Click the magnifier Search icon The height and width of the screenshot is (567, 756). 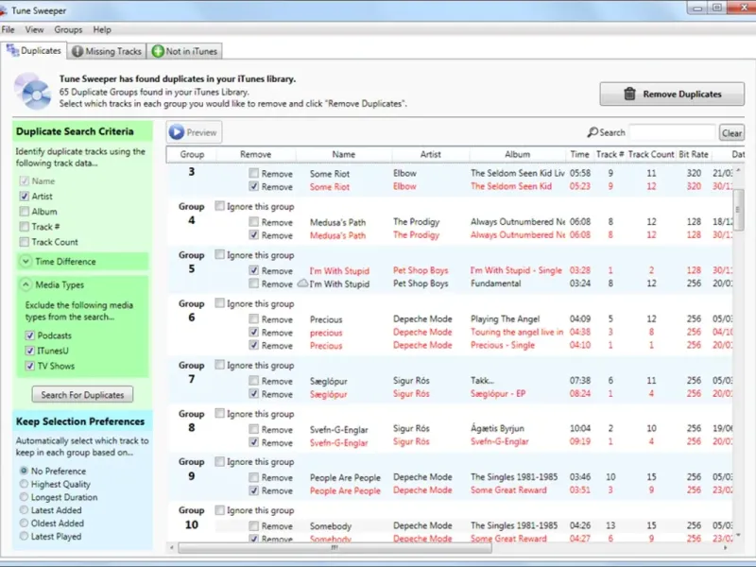(593, 133)
